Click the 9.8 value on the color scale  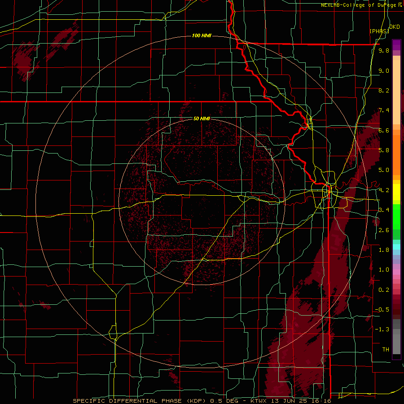[384, 50]
